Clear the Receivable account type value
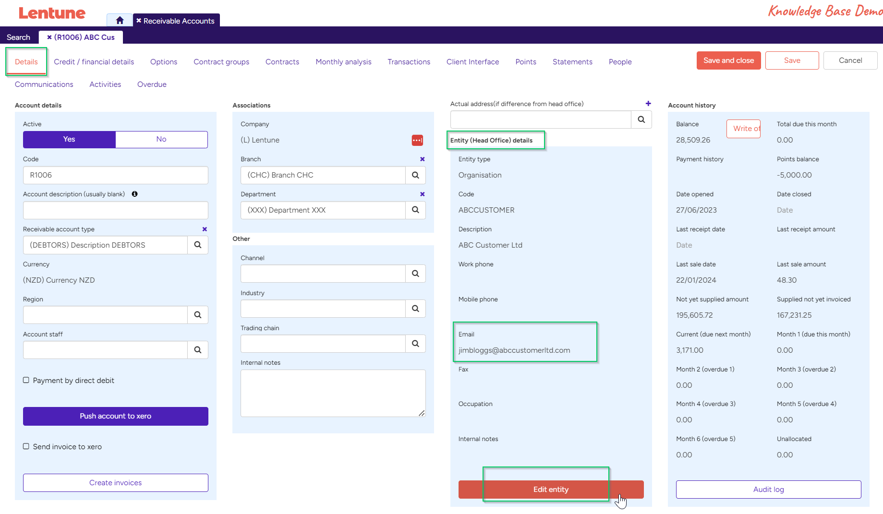The image size is (883, 514). (205, 229)
